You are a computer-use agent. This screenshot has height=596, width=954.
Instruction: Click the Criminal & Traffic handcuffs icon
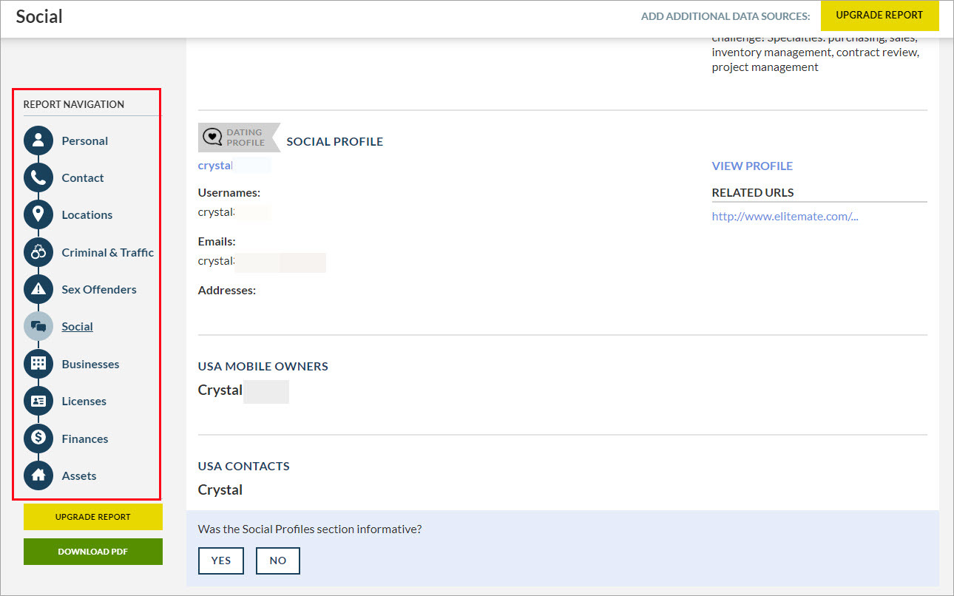pos(38,252)
